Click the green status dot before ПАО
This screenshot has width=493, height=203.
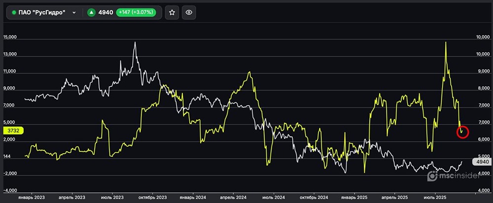tap(14, 13)
